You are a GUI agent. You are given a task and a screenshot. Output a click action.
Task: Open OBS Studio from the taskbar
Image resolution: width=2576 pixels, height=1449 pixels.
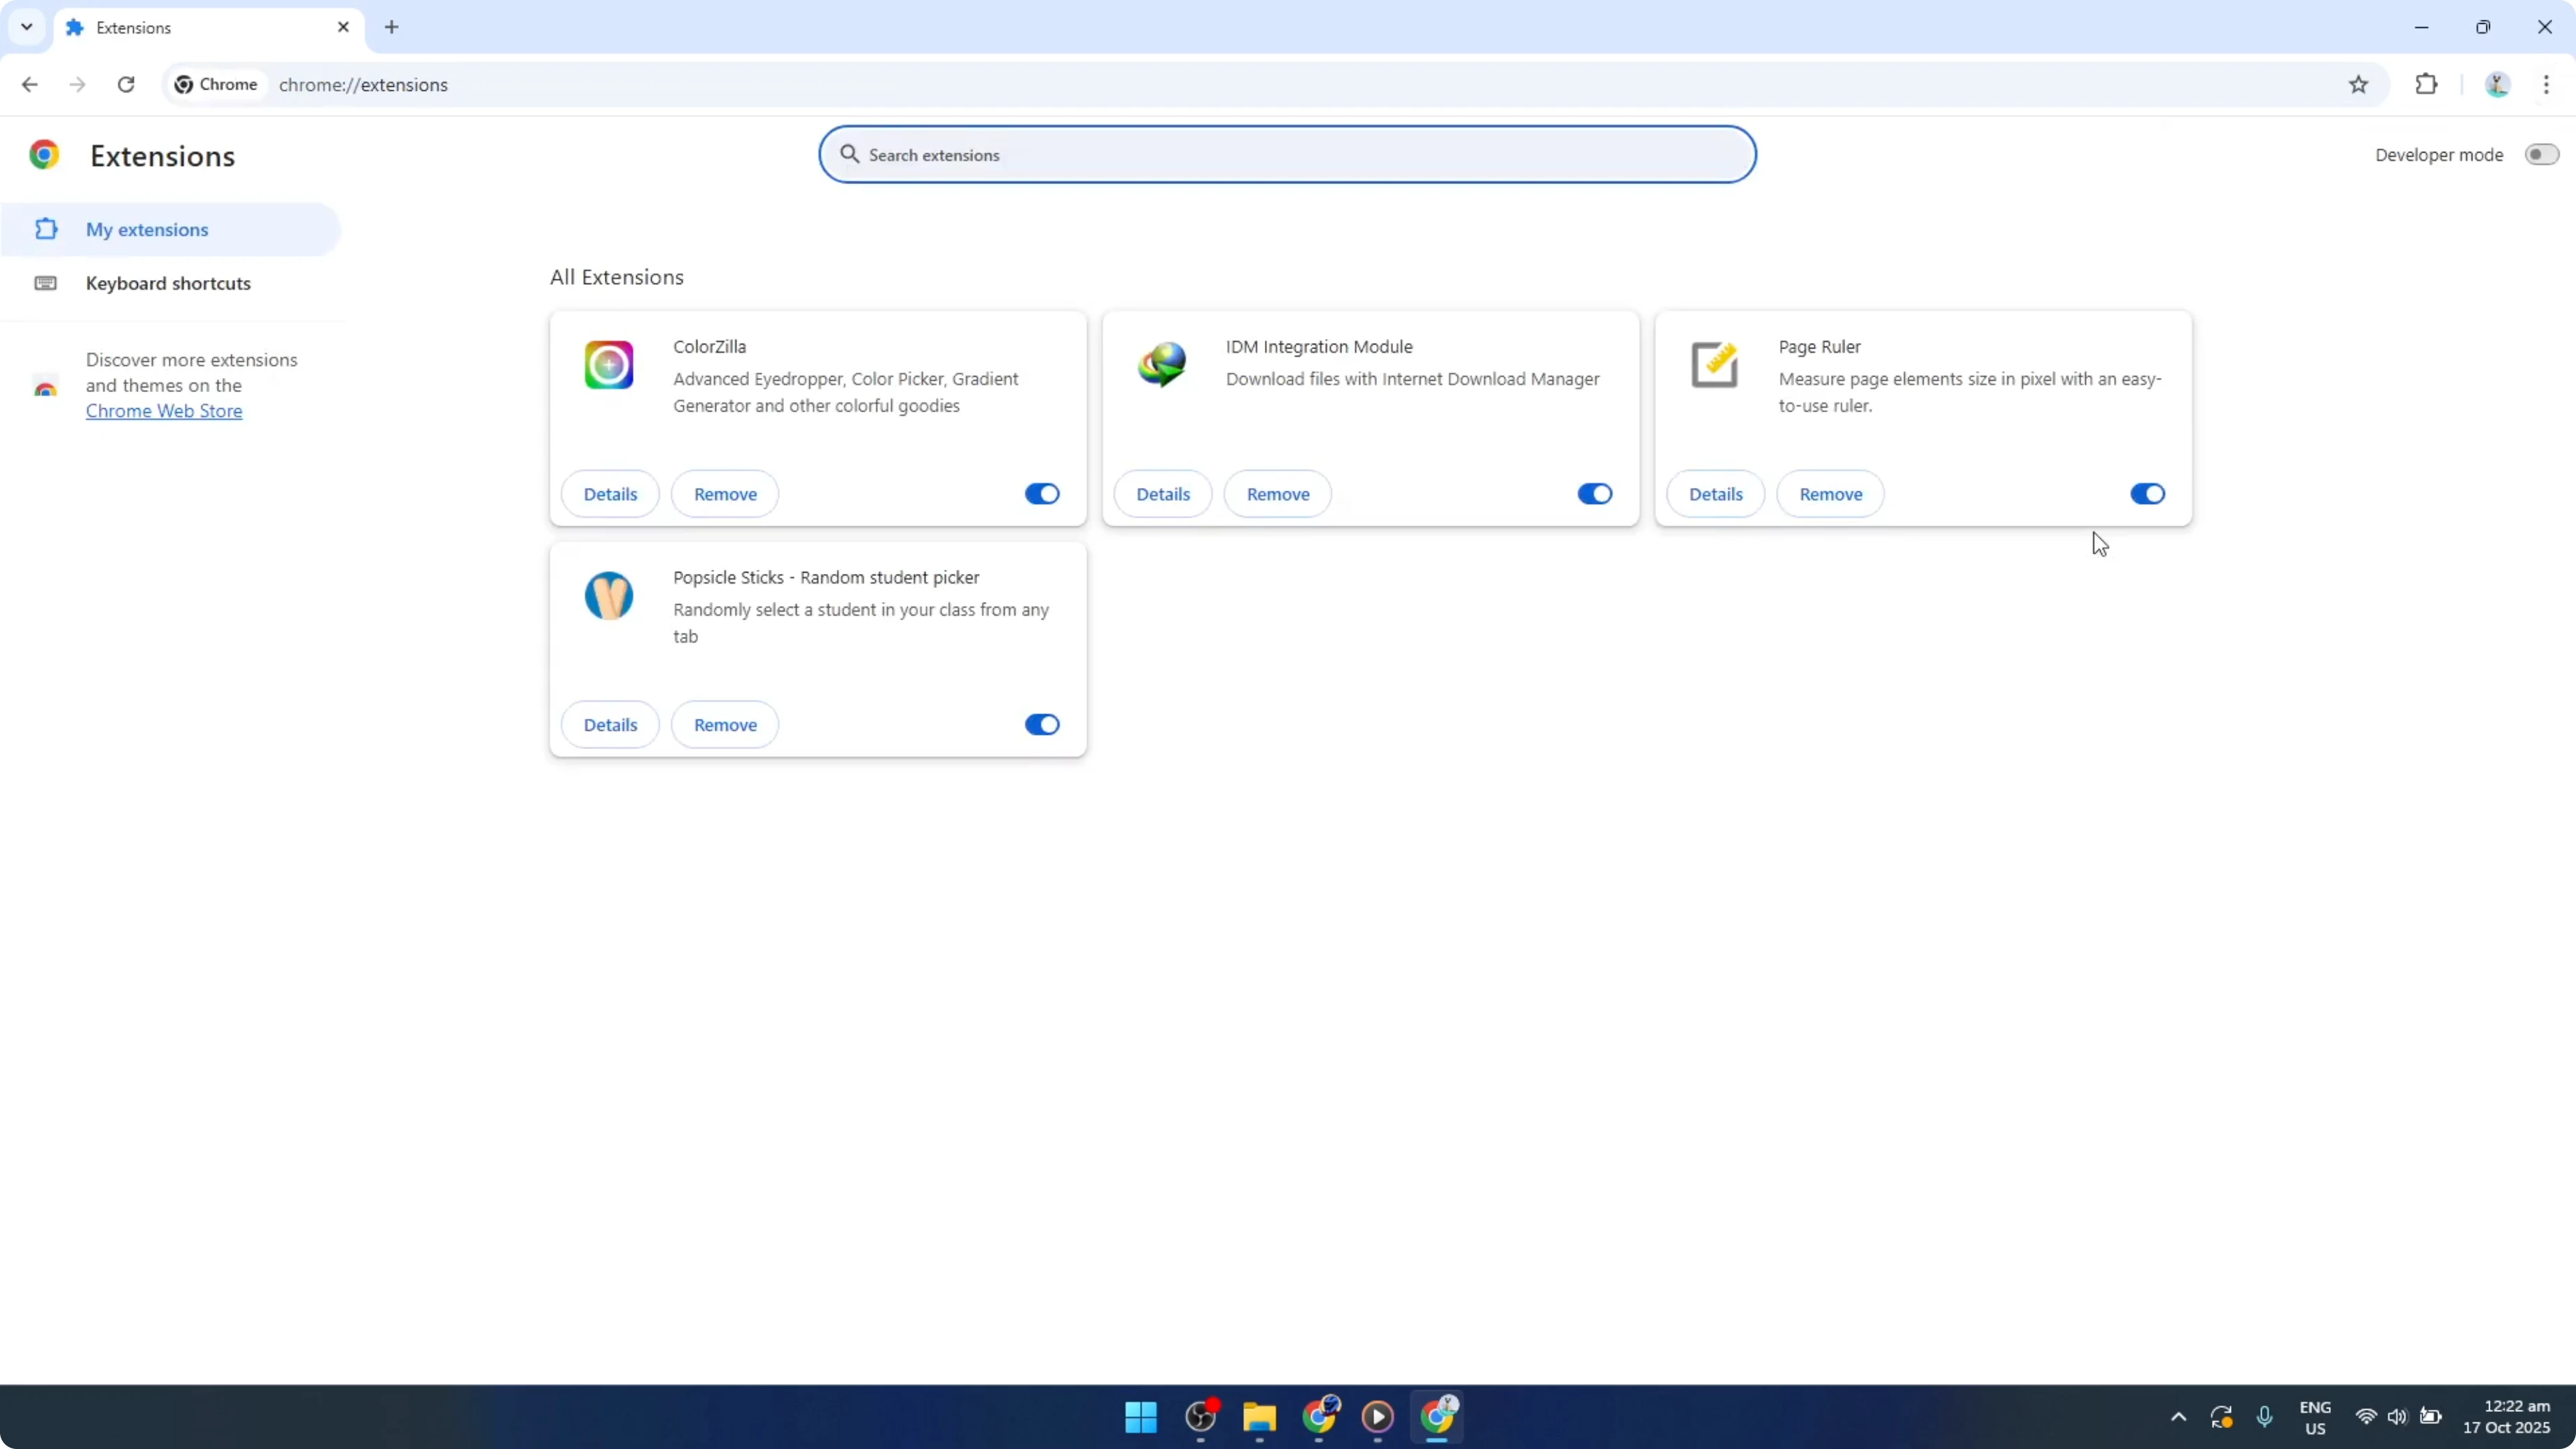pyautogui.click(x=1201, y=1418)
